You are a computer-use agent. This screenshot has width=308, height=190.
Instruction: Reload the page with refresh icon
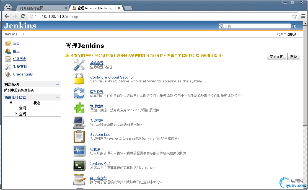(x=23, y=16)
